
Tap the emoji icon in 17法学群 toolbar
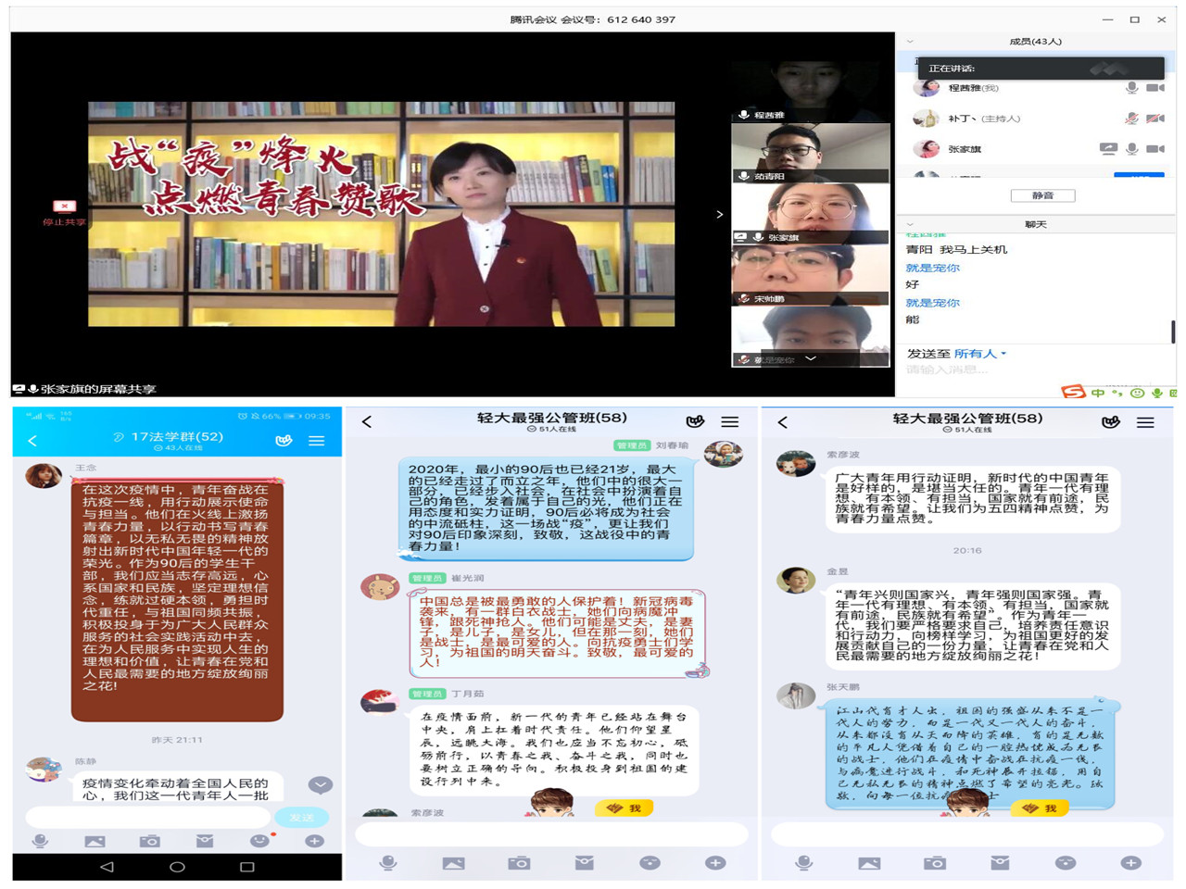click(x=259, y=841)
